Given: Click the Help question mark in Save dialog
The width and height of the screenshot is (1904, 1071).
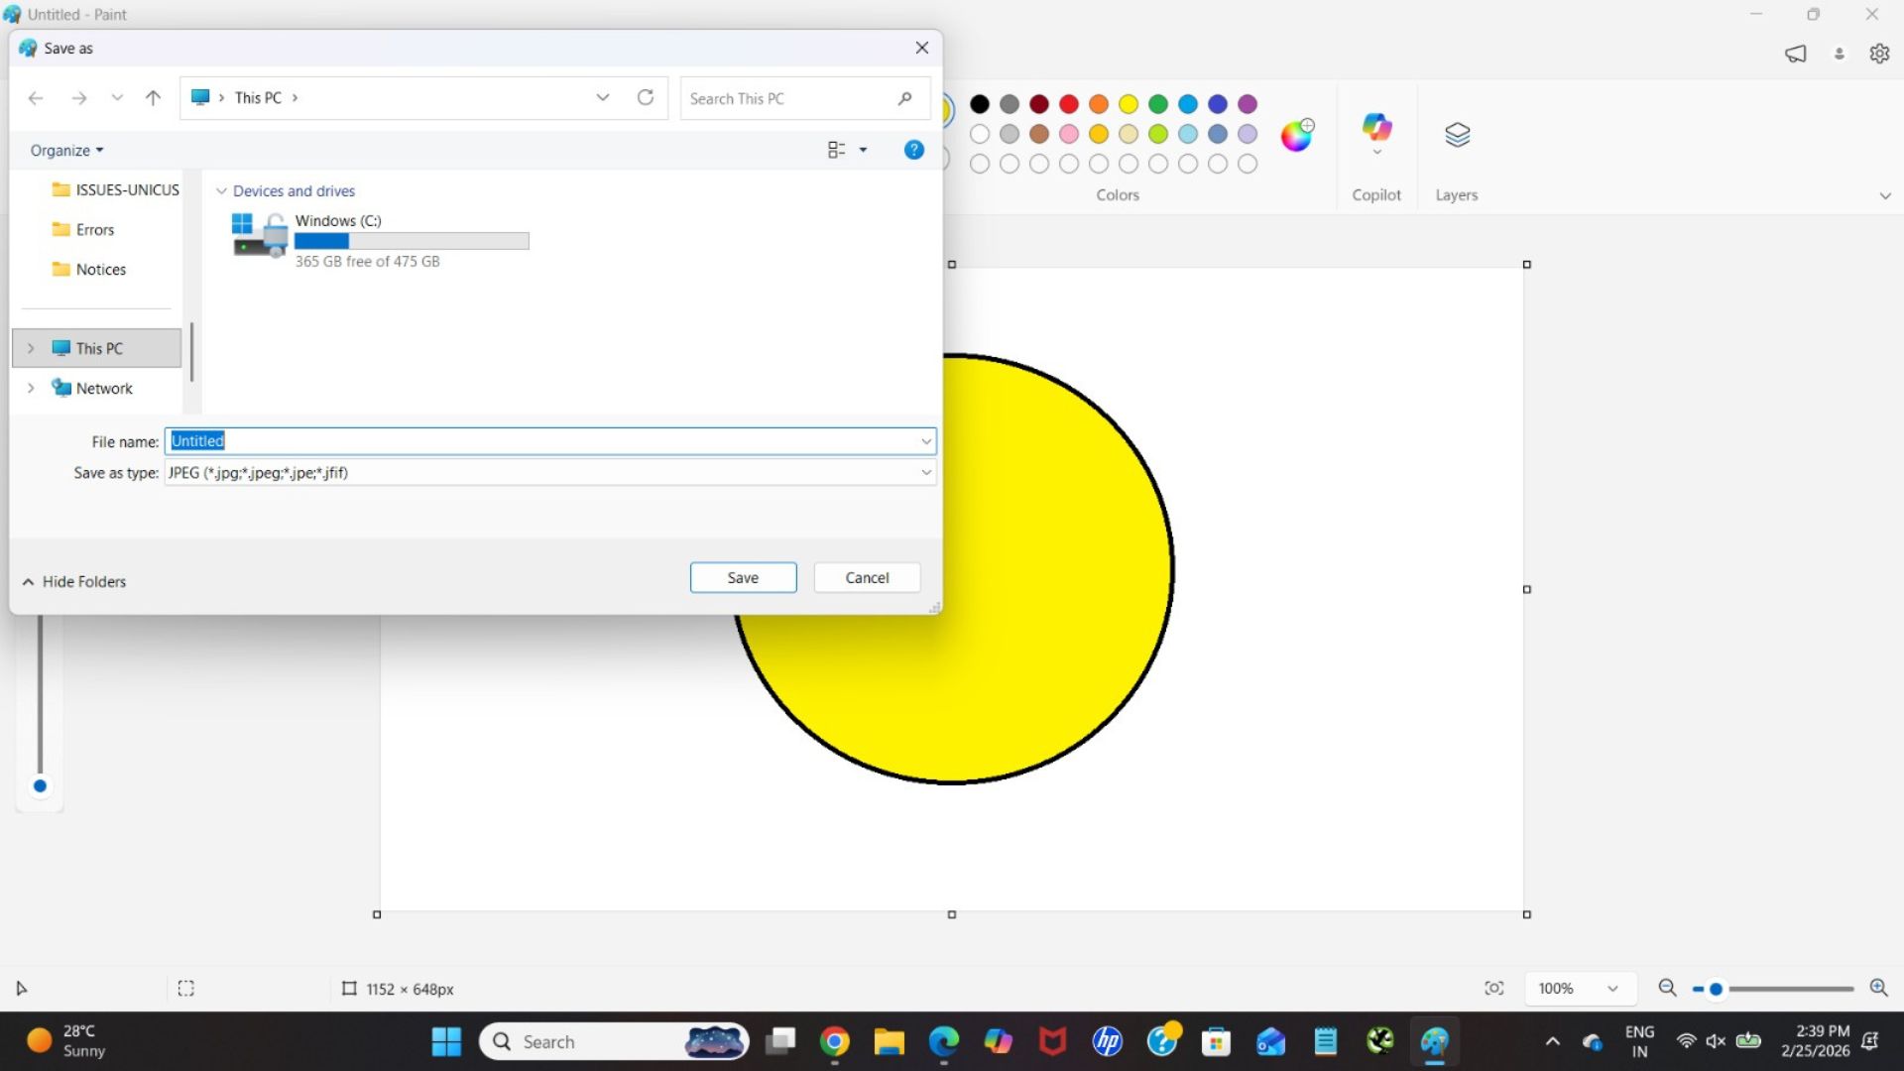Looking at the screenshot, I should tap(913, 149).
